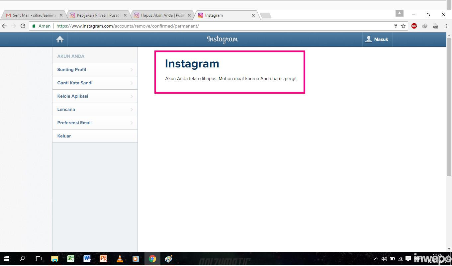Open the blue media player taskbar icon
Viewport: 452px width, 266px height.
tap(136, 259)
